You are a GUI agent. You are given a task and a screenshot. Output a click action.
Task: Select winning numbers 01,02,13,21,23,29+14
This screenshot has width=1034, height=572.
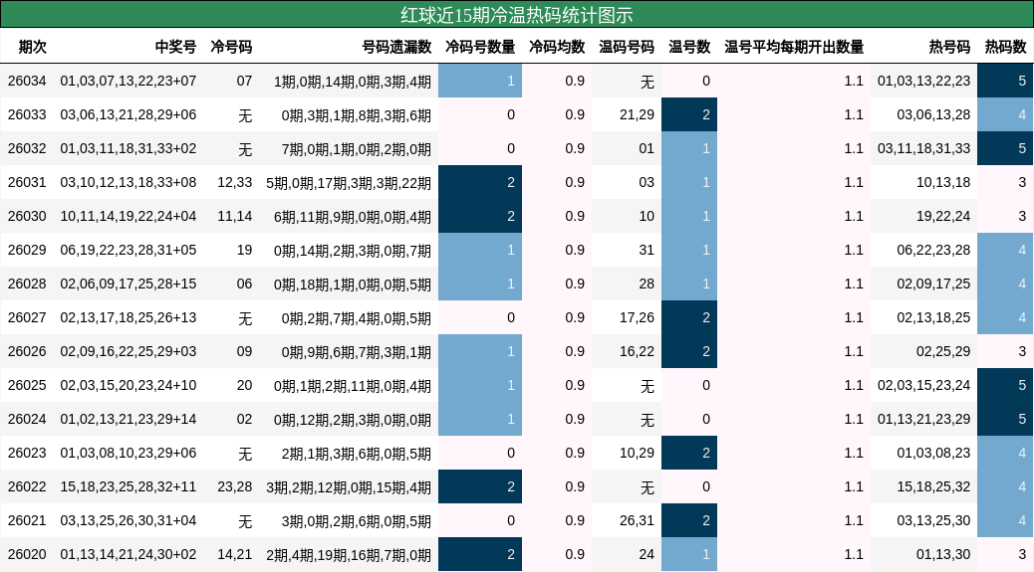point(128,419)
